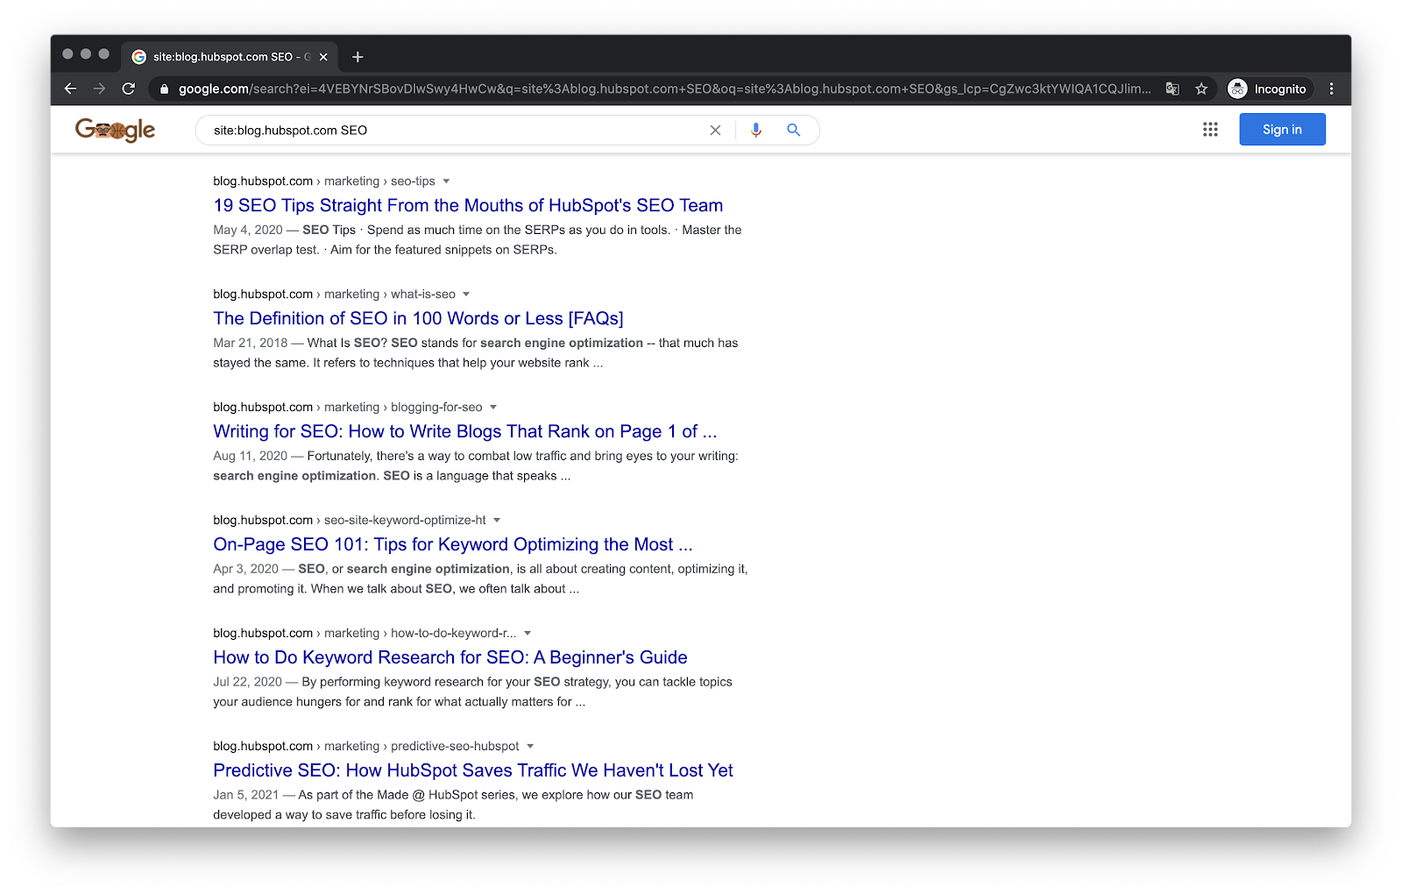Viewport: 1402px width, 894px height.
Task: Open Writing for SEO: How to Write Blogs link
Action: (x=464, y=431)
